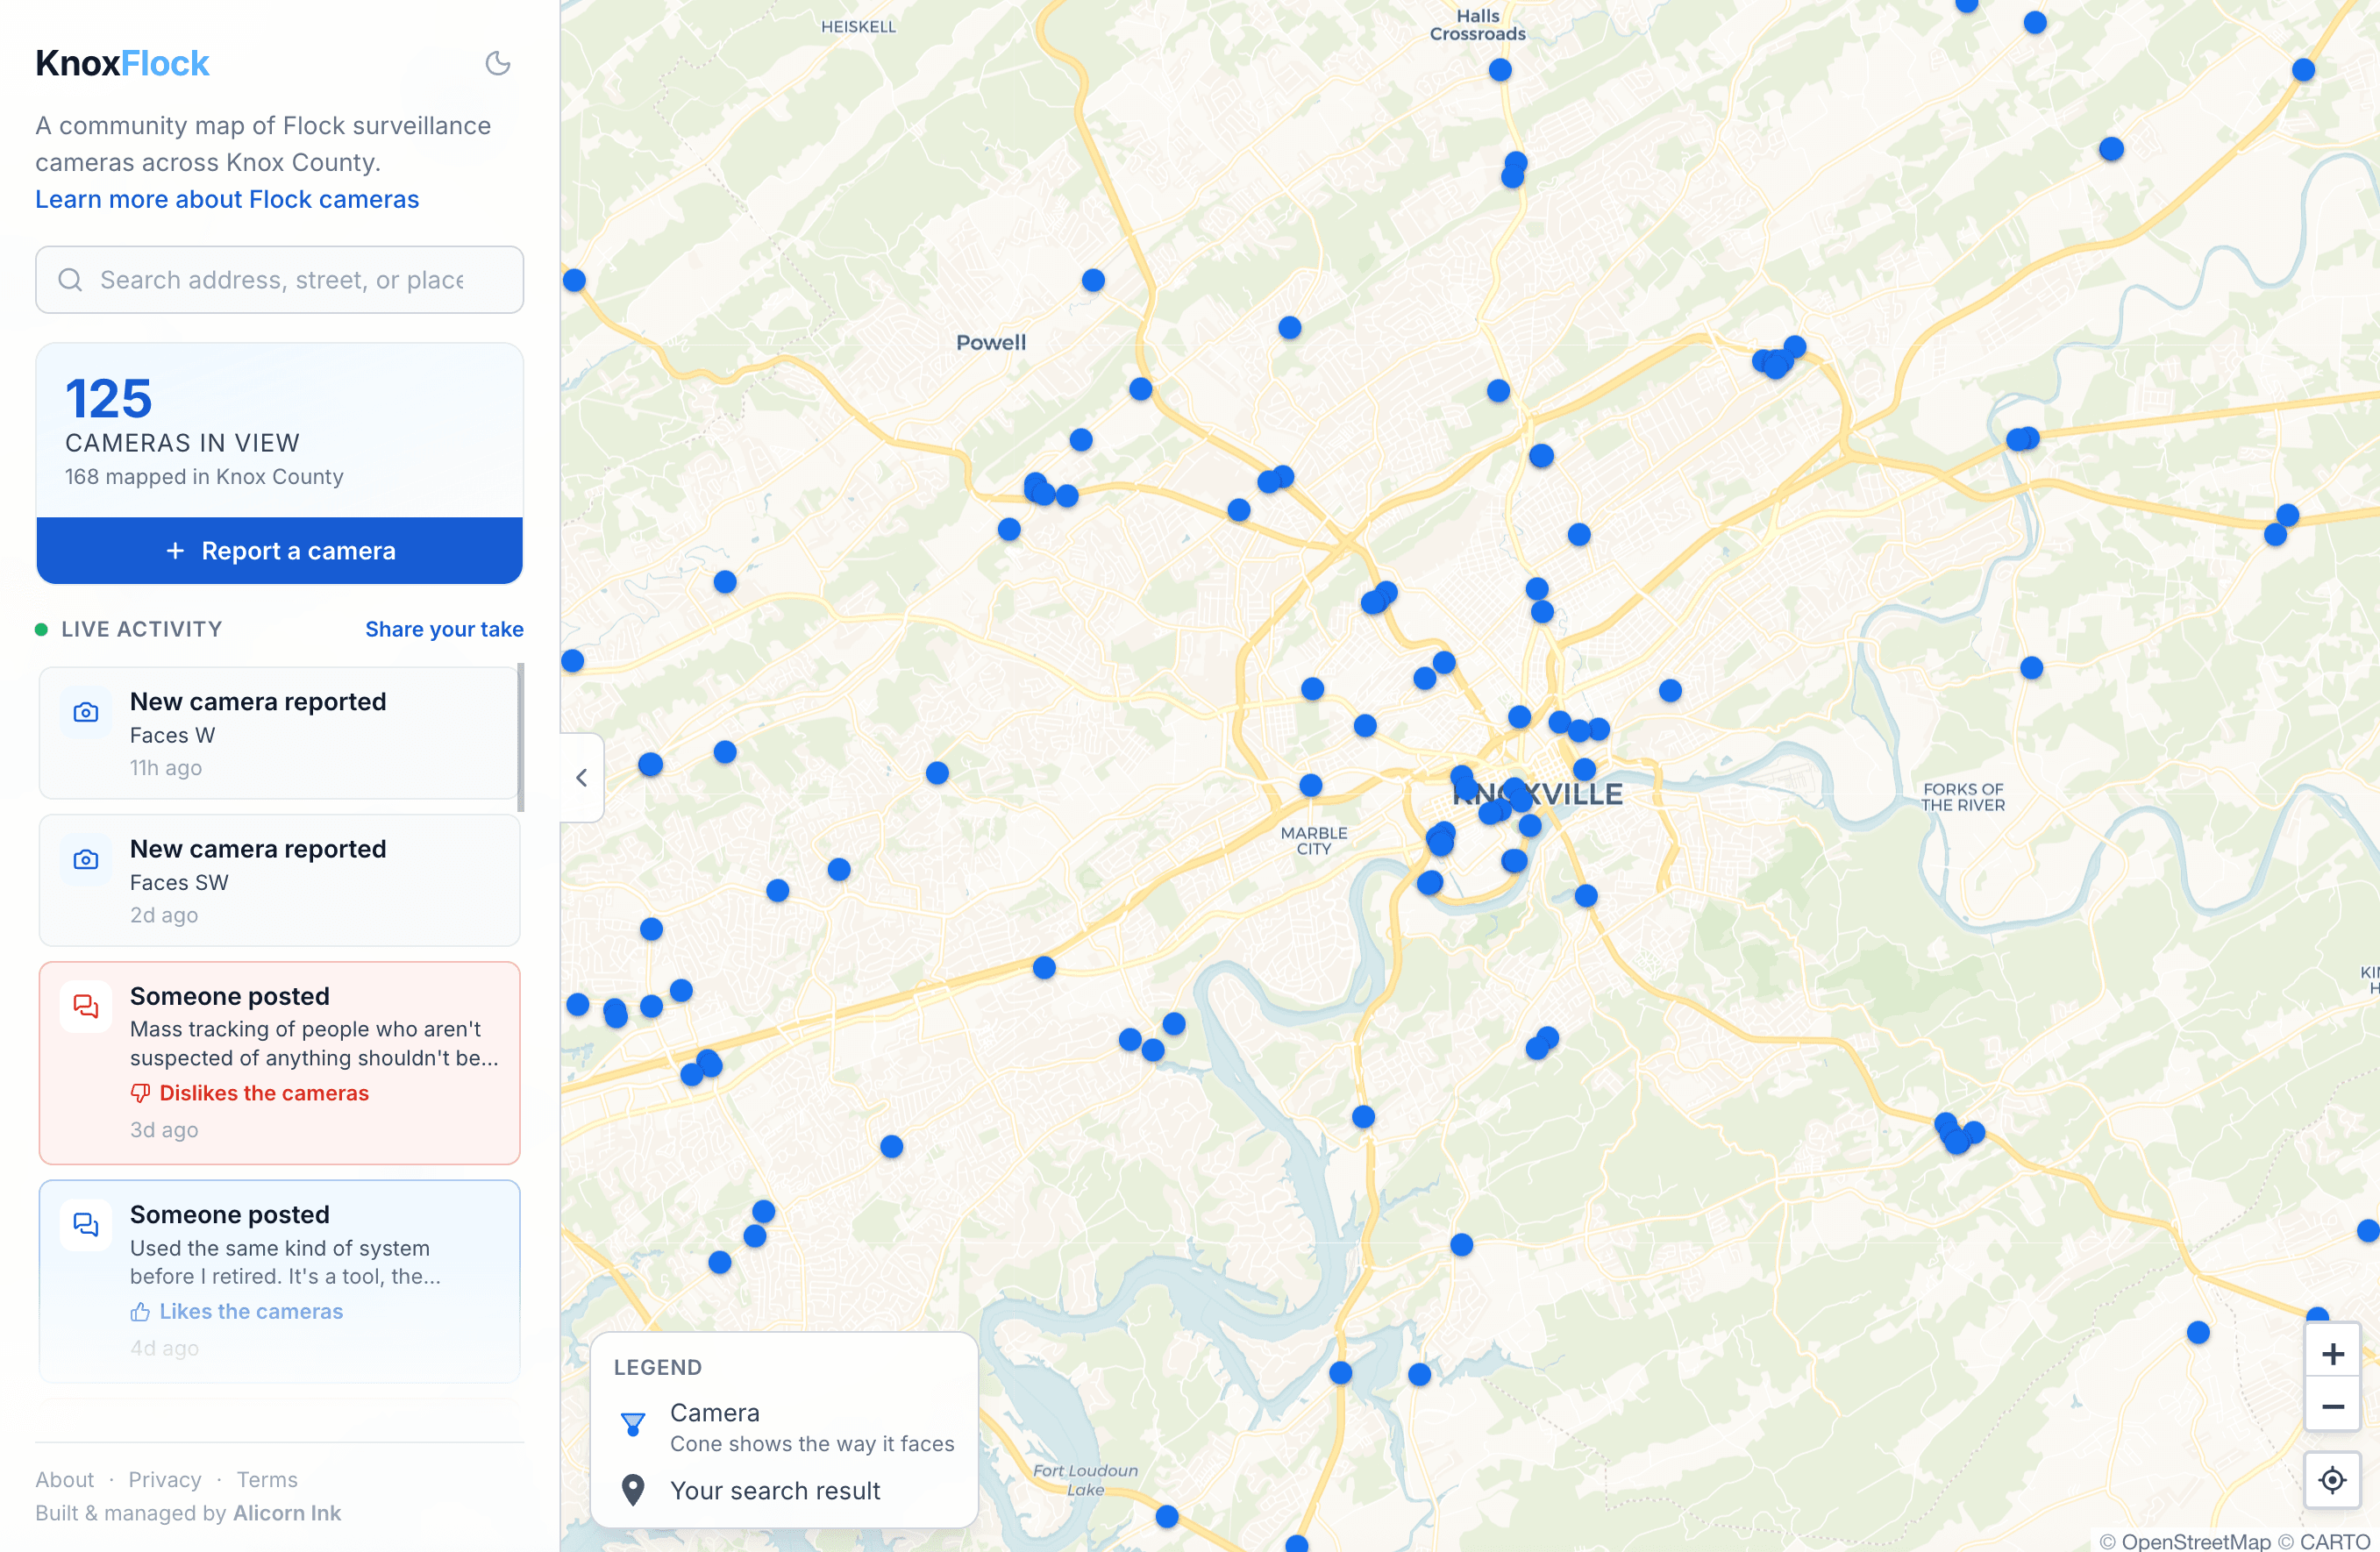2380x1552 pixels.
Task: Click the Report a camera button
Action: (280, 550)
